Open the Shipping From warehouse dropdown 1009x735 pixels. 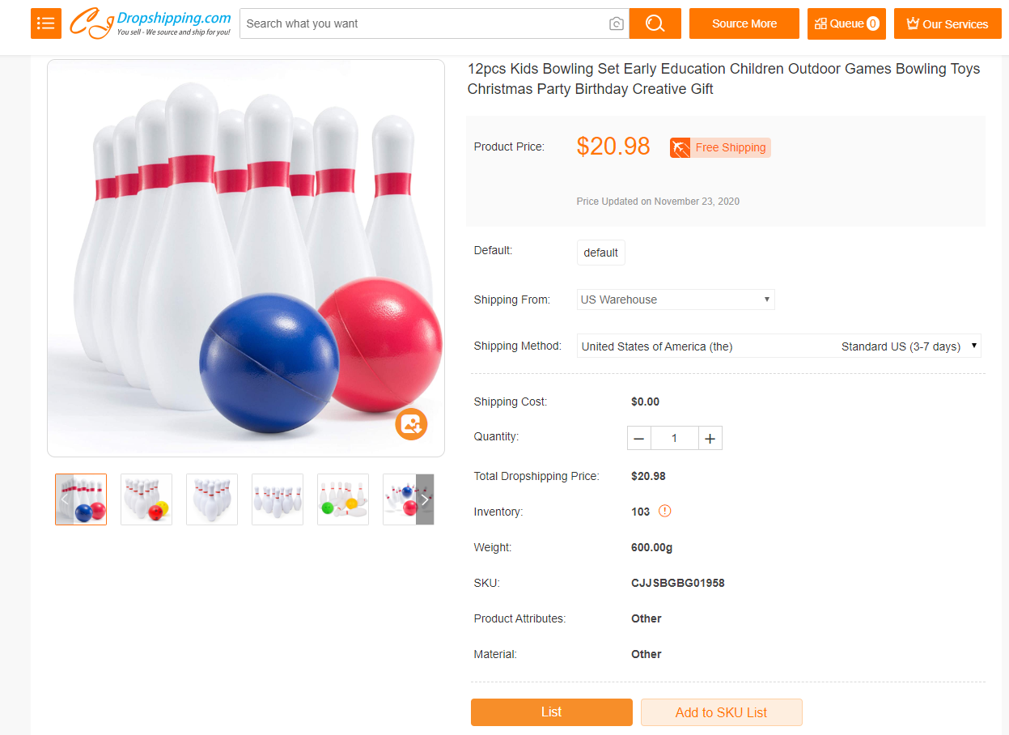coord(676,300)
